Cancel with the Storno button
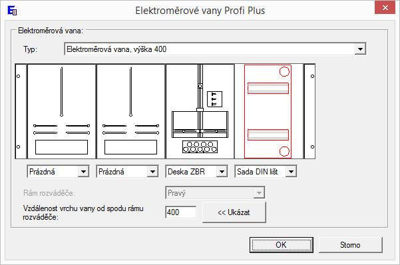 point(350,245)
